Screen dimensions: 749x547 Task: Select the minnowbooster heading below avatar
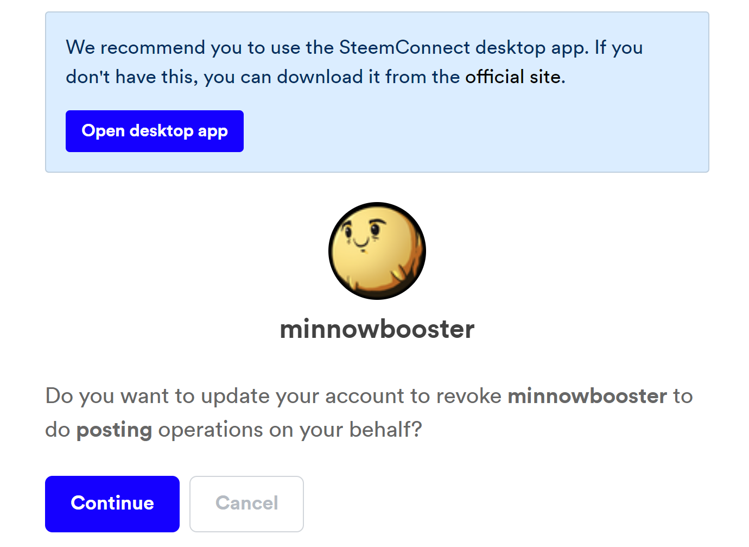pos(377,329)
